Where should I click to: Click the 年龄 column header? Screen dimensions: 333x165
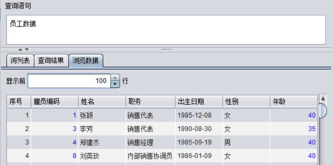click(294, 102)
